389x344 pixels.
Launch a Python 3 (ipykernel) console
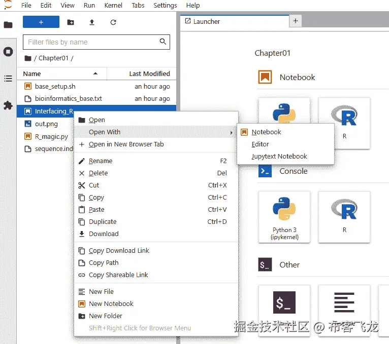(284, 217)
